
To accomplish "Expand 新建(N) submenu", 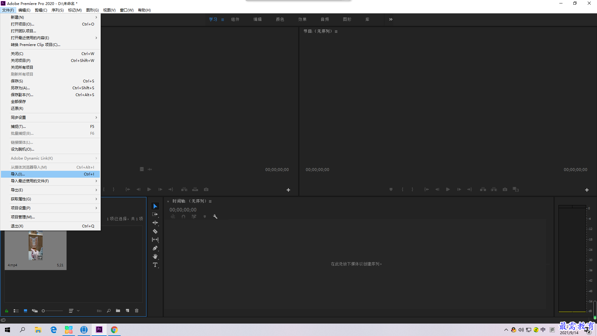I will click(x=50, y=17).
